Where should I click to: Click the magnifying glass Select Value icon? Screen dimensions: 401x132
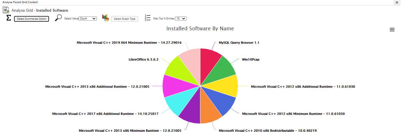(58, 18)
